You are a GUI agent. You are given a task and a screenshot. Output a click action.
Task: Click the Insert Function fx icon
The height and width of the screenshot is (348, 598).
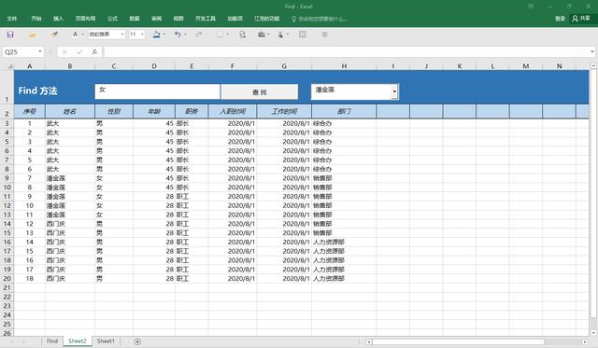[x=94, y=52]
